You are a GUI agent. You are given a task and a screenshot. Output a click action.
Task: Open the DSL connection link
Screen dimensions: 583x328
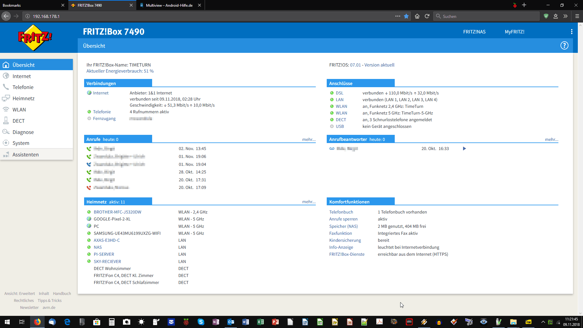[x=339, y=93]
